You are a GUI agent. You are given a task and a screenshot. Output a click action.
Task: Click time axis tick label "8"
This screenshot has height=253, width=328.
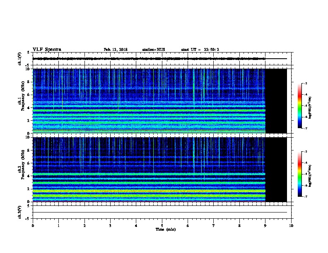[x=239, y=225]
